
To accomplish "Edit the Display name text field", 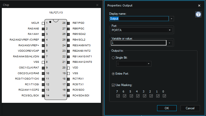I will (139, 19).
